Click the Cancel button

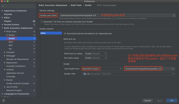147,101
